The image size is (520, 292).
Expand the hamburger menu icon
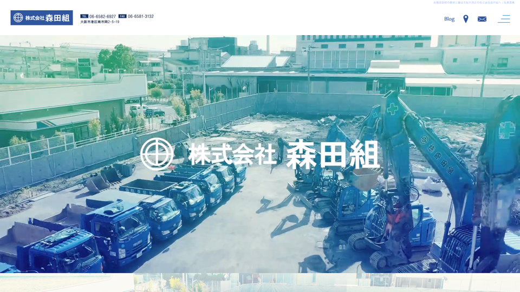pos(504,19)
